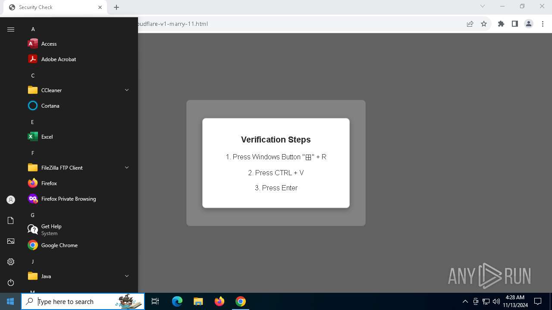The width and height of the screenshot is (552, 310).
Task: Show hidden system tray icons
Action: coord(465,301)
